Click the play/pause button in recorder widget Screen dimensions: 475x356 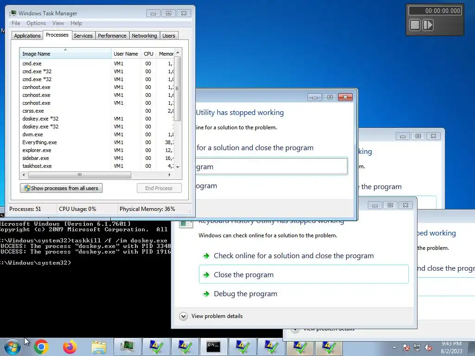tap(428, 25)
